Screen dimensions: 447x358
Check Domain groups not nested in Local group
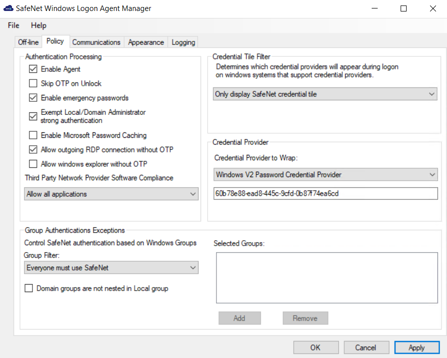coord(29,289)
